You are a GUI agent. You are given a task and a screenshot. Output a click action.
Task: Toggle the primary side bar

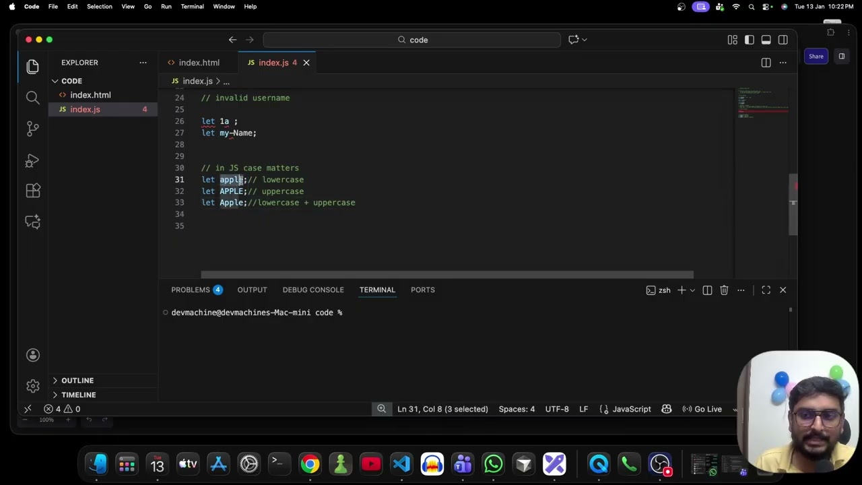pyautogui.click(x=750, y=40)
